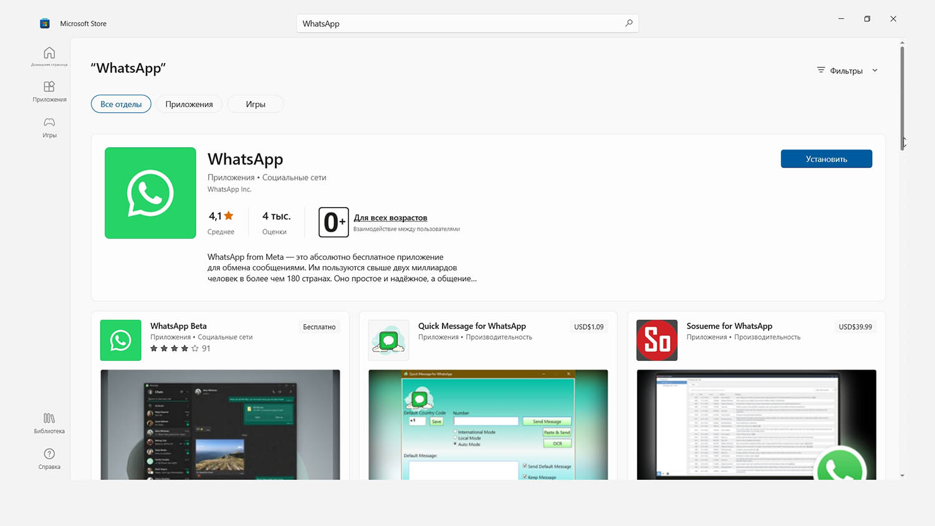935x526 pixels.
Task: Enable the Игры filter chip
Action: point(255,103)
